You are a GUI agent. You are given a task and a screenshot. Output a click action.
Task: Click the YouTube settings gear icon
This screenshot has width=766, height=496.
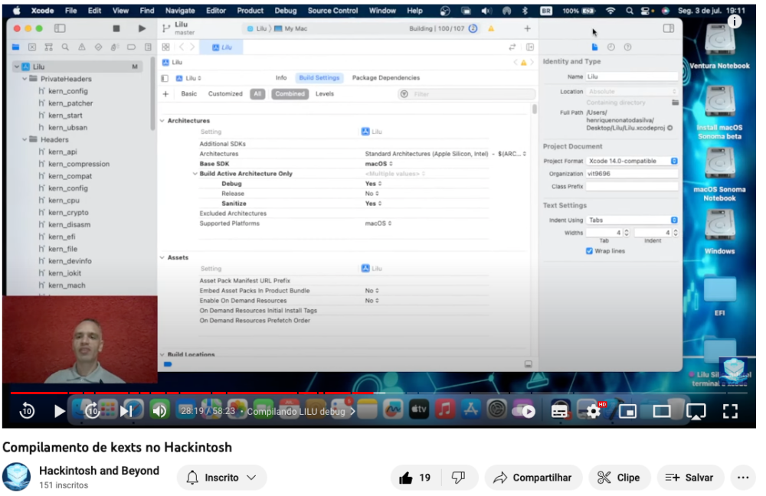(x=593, y=412)
